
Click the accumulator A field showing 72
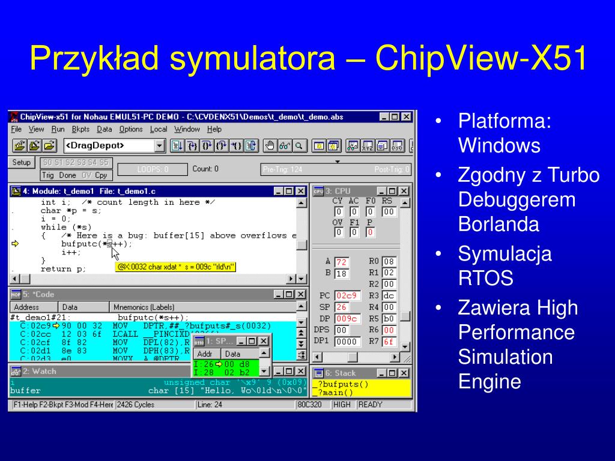pos(342,262)
